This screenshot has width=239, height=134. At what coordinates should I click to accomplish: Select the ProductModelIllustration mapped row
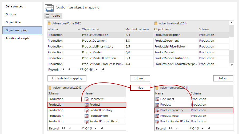click(138, 58)
